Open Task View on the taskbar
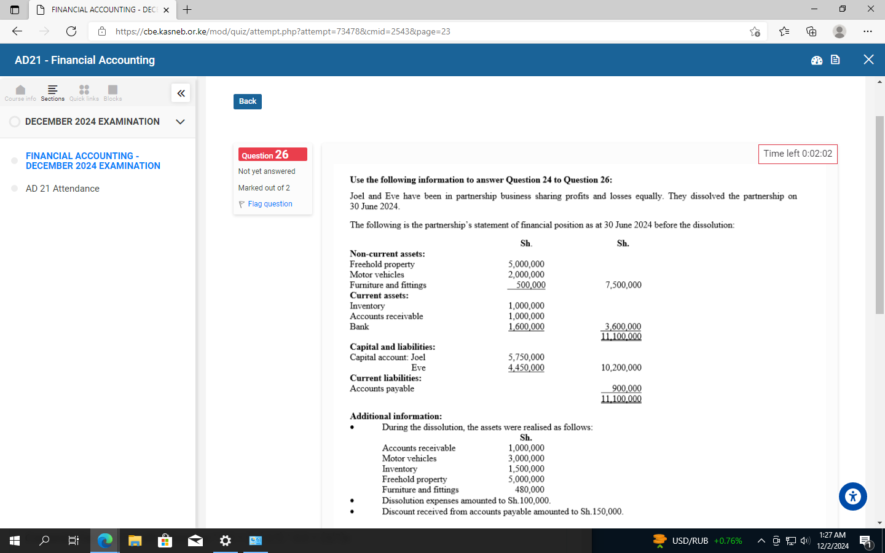Viewport: 885px width, 553px height. [x=74, y=541]
